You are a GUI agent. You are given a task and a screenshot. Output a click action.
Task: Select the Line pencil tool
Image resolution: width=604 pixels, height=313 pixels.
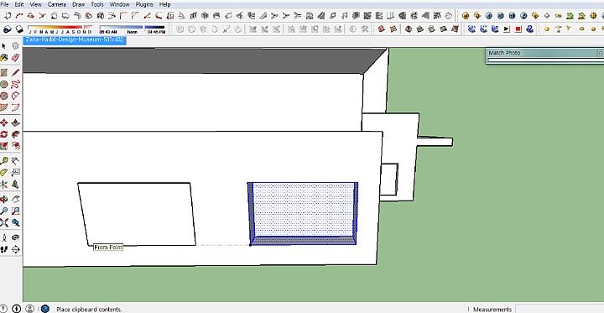pos(15,73)
